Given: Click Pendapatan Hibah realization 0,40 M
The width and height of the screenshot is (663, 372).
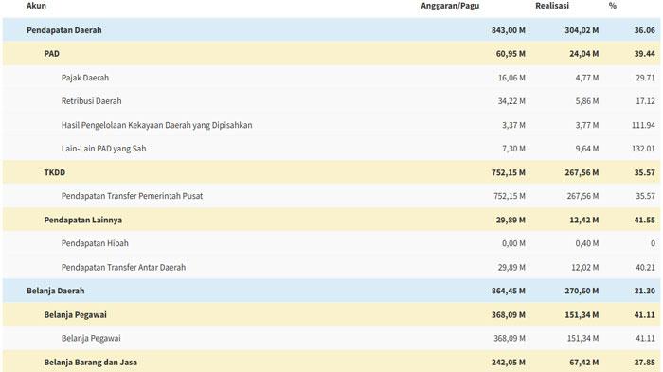Looking at the screenshot, I should pos(587,243).
